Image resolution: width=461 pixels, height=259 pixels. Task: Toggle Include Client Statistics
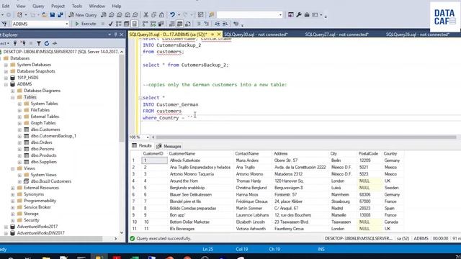pyautogui.click(x=161, y=24)
